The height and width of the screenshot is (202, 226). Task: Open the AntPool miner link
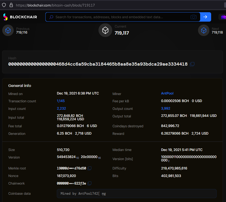pyautogui.click(x=167, y=93)
